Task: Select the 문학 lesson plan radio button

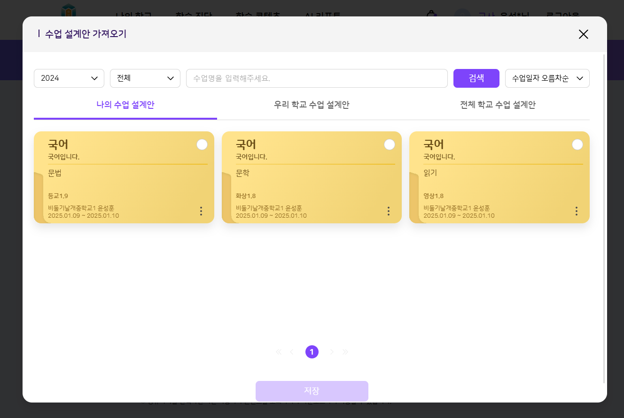Action: click(390, 144)
